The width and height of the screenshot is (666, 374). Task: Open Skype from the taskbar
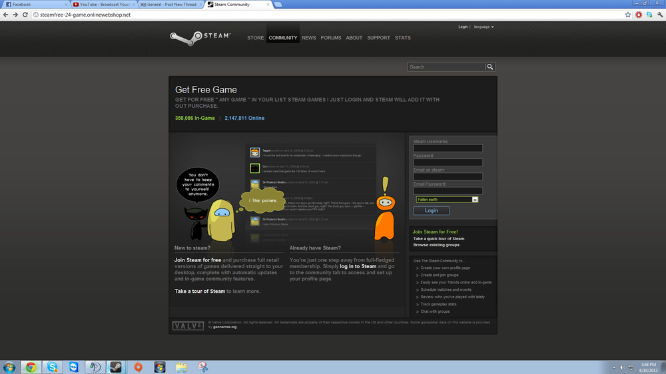click(52, 367)
